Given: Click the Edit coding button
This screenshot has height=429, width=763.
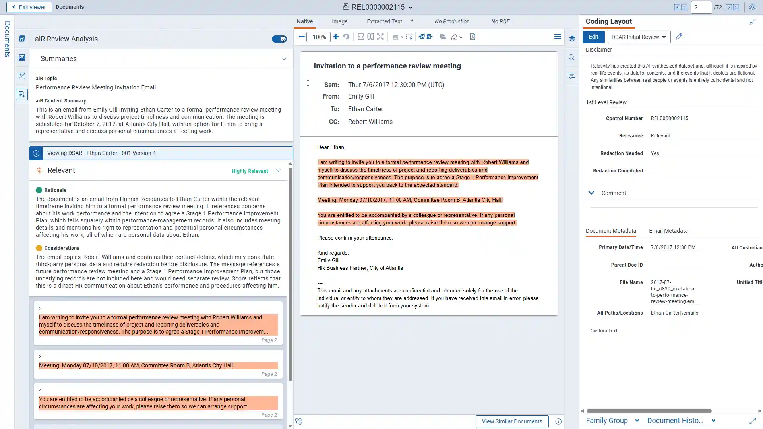Looking at the screenshot, I should [x=593, y=37].
